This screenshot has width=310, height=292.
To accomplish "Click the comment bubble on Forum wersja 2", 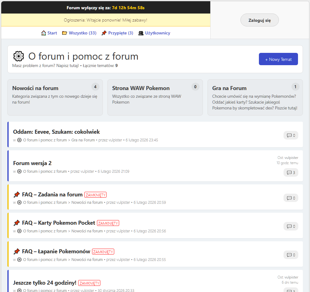I will coord(291,172).
